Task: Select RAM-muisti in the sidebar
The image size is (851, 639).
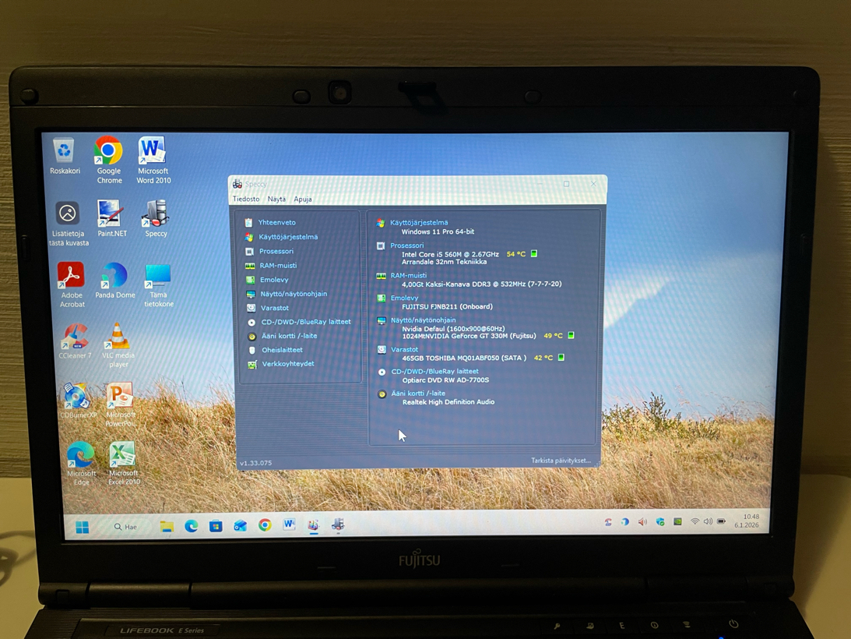Action: point(278,266)
